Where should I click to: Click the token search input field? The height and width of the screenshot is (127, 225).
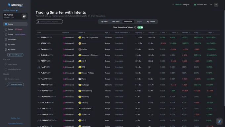pos(49,22)
